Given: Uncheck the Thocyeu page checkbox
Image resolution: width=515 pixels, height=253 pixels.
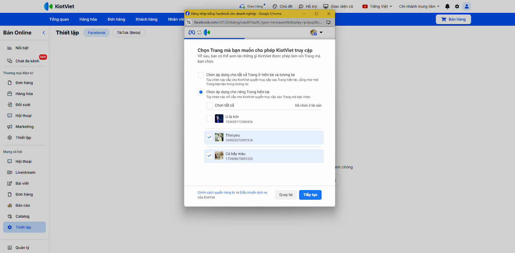Looking at the screenshot, I should pyautogui.click(x=210, y=137).
